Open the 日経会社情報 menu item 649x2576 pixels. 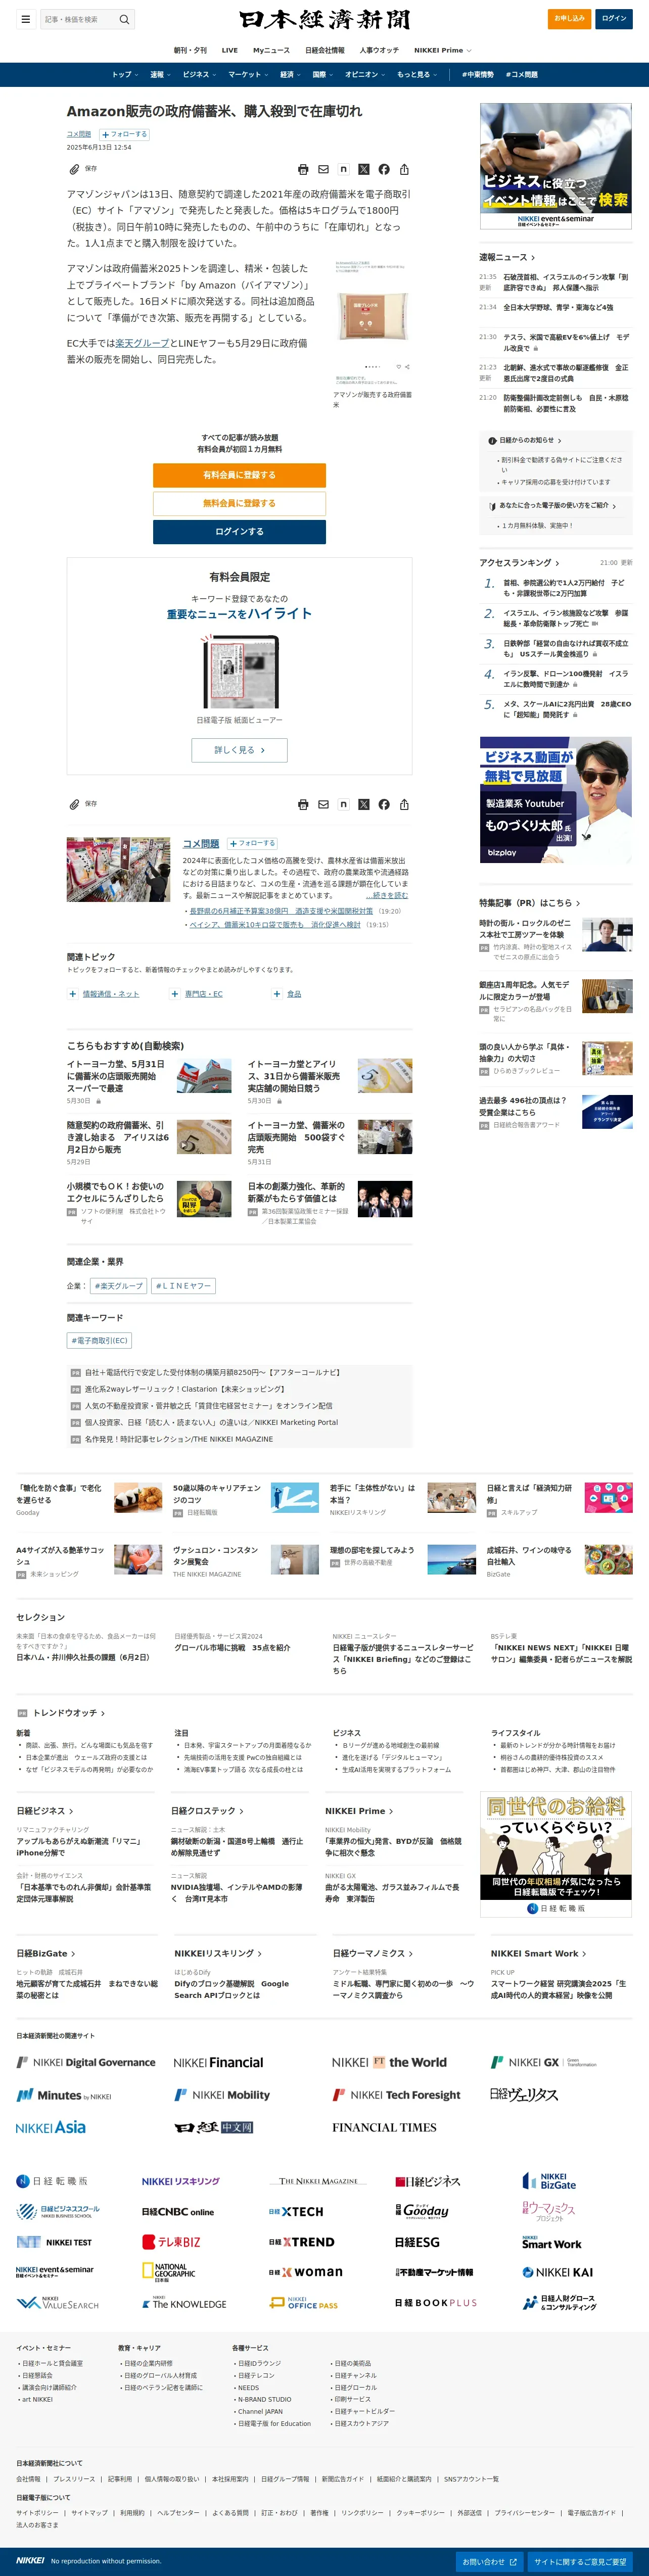325,50
